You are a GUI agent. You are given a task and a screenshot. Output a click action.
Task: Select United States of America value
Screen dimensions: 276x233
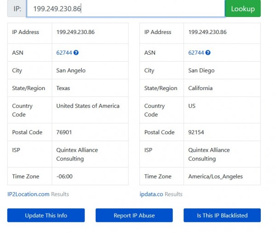(88, 106)
